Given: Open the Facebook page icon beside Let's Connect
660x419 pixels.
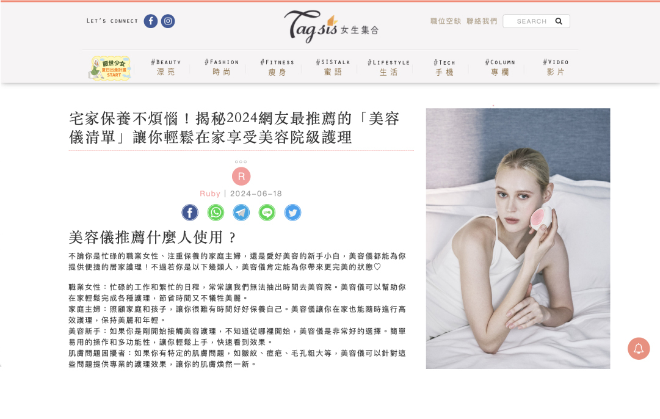Looking at the screenshot, I should tap(151, 21).
